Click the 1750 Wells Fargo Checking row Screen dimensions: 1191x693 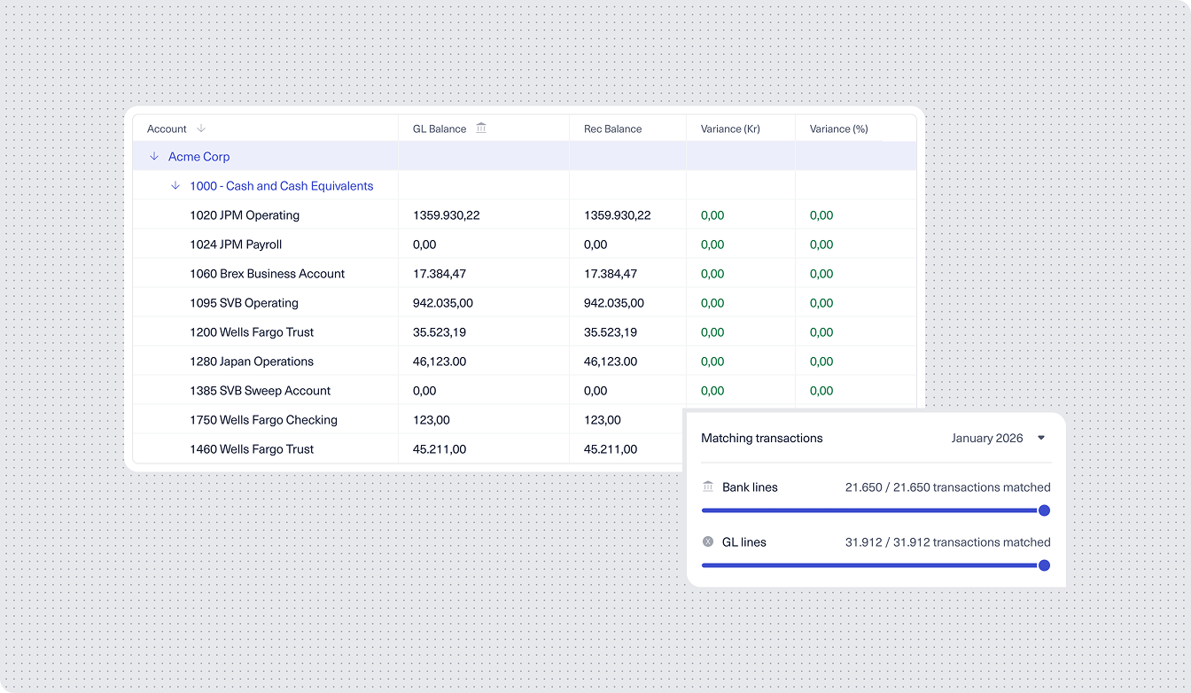(263, 420)
